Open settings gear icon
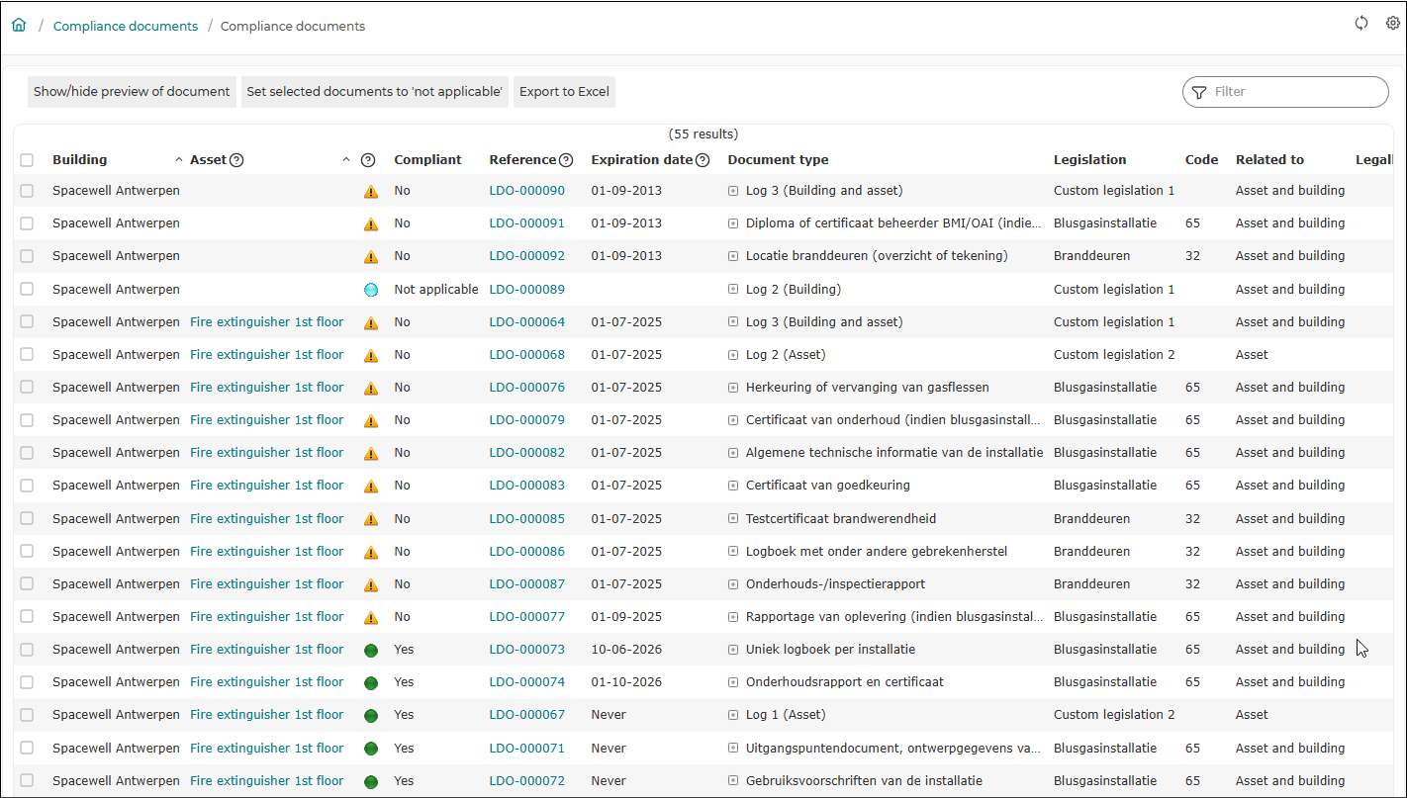Viewport: 1407px width, 798px height. [1393, 24]
